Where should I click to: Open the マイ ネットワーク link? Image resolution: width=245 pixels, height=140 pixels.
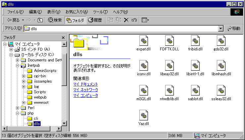[x=86, y=90]
